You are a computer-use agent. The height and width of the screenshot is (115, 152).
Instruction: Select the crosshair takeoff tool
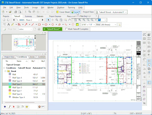click(53, 20)
